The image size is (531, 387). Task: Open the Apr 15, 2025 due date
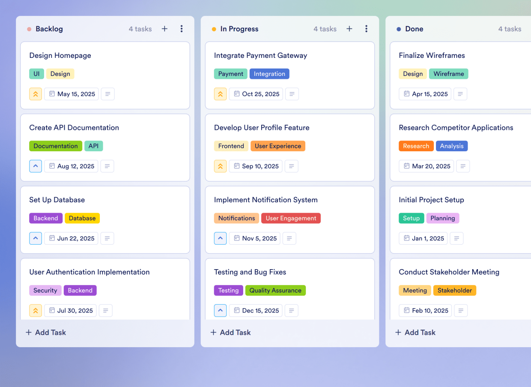pyautogui.click(x=425, y=94)
